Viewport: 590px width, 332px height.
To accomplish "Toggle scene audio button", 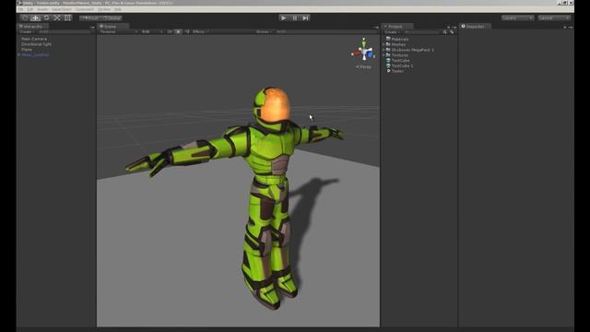I will 187,32.
